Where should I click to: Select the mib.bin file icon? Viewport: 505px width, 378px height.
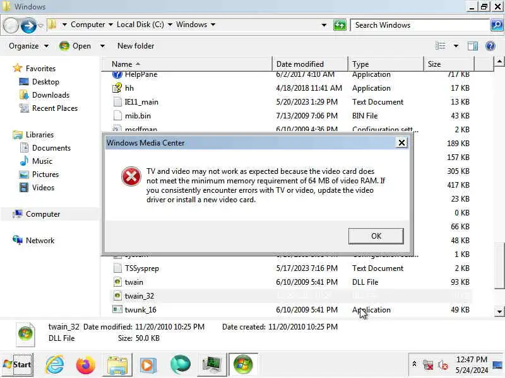coord(117,115)
